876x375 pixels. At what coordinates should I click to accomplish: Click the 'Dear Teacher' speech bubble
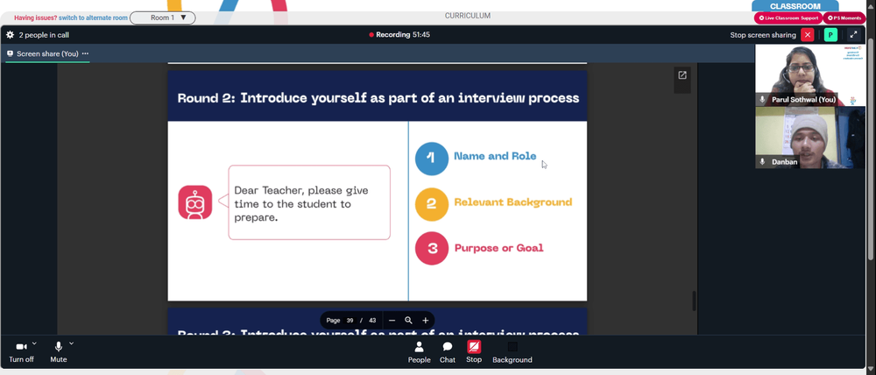(309, 202)
